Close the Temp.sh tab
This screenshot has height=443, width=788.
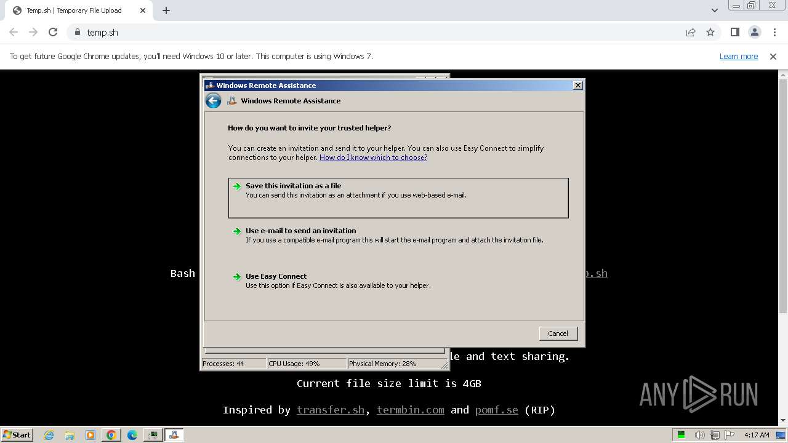pos(143,10)
